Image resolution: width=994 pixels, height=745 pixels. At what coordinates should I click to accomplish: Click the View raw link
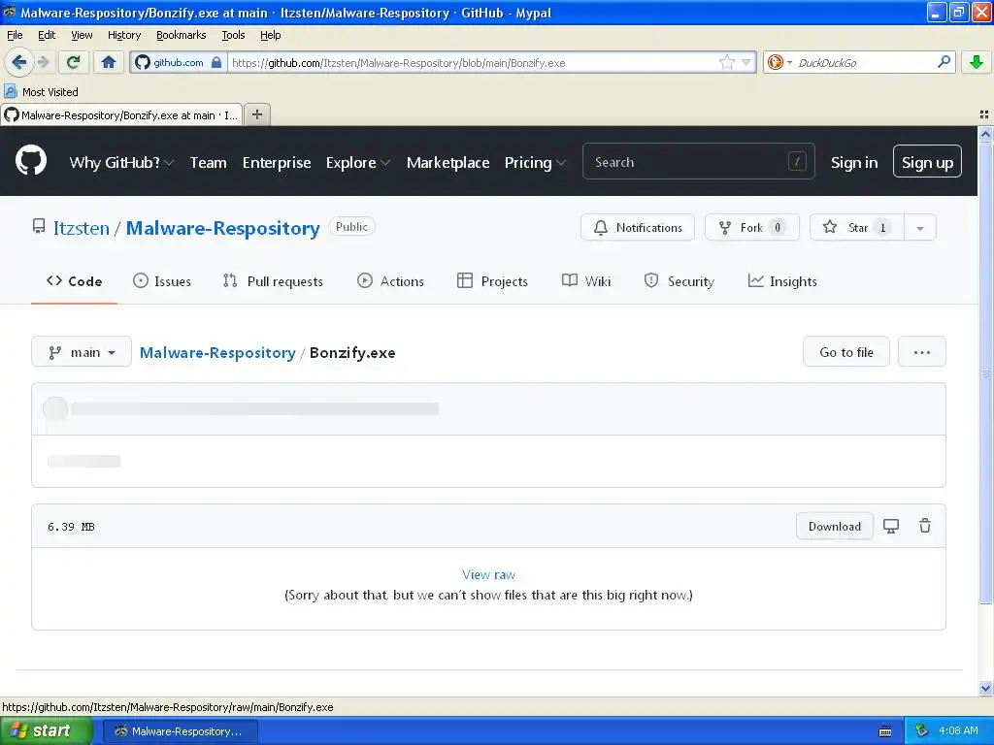coord(488,574)
